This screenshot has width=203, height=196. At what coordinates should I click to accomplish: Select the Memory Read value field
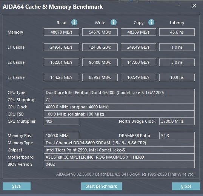(62, 32)
